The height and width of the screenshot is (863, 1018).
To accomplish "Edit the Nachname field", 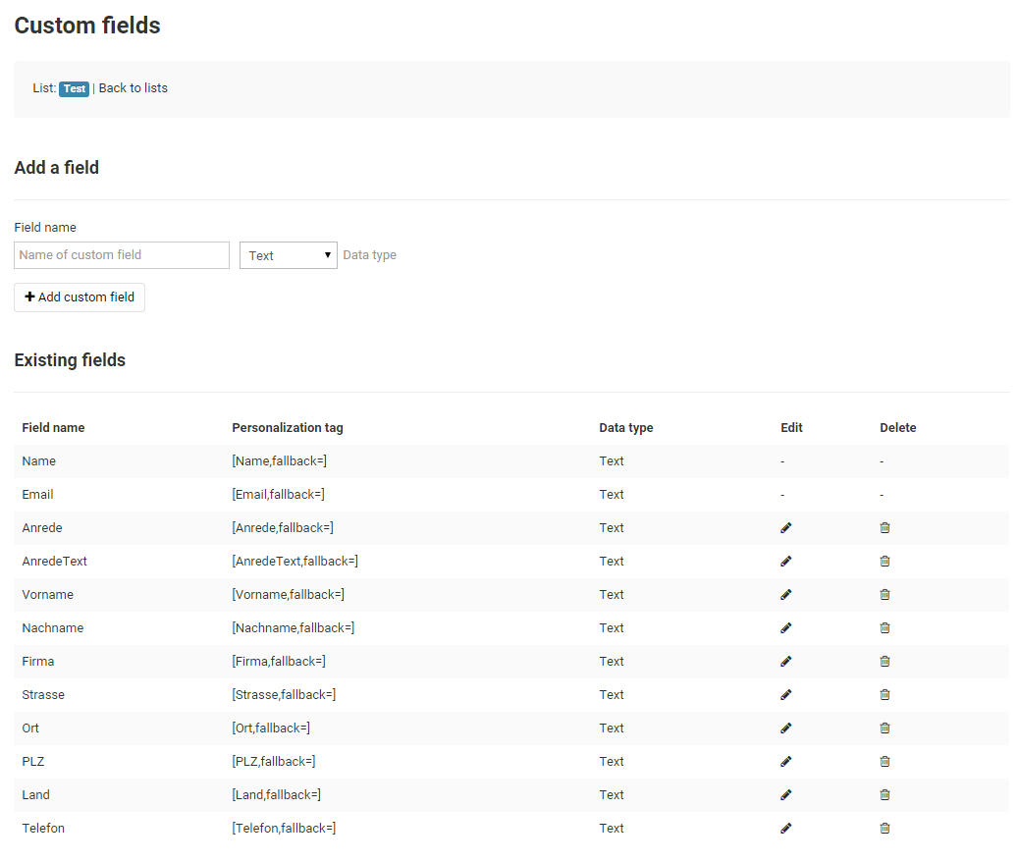I will [x=785, y=628].
